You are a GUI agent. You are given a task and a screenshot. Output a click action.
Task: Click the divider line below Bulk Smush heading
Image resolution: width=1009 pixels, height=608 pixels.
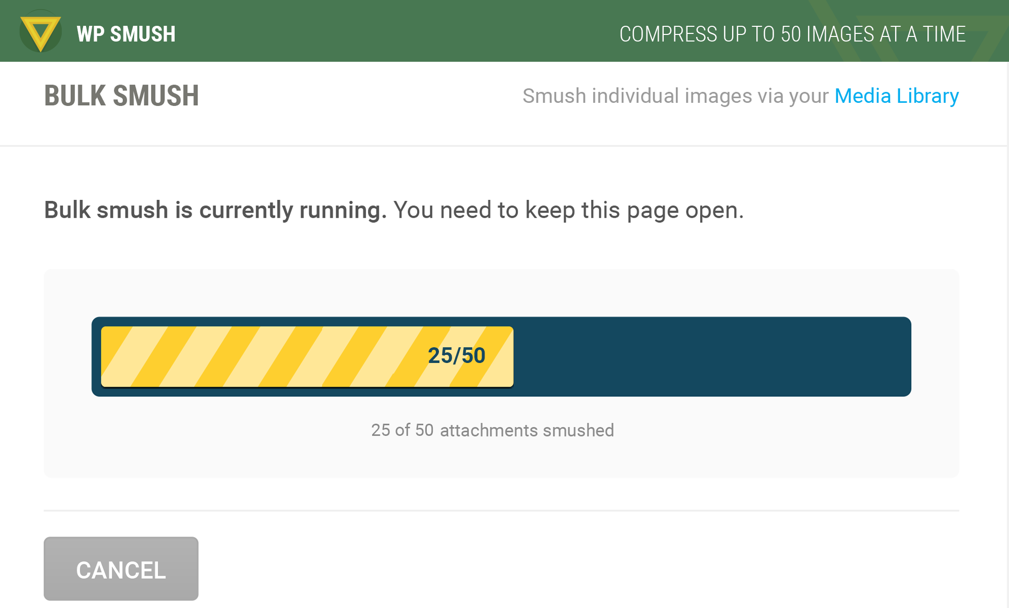coord(504,146)
